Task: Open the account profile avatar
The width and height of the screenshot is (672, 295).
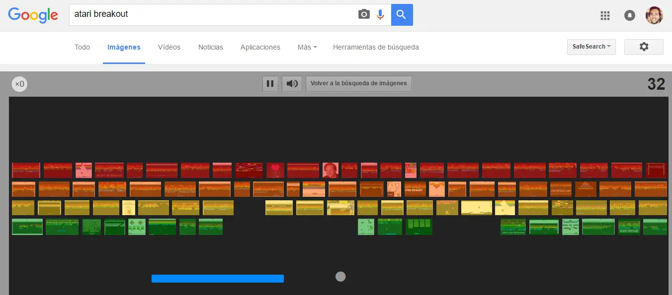Action: click(654, 15)
